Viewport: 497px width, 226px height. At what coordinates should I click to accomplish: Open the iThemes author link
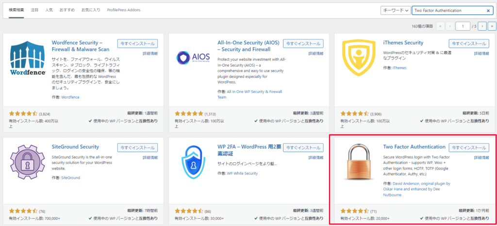399,68
